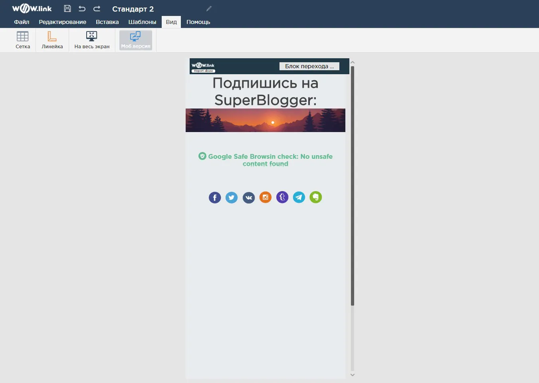Click the Report abuse link in preview
The width and height of the screenshot is (539, 383).
coord(204,71)
